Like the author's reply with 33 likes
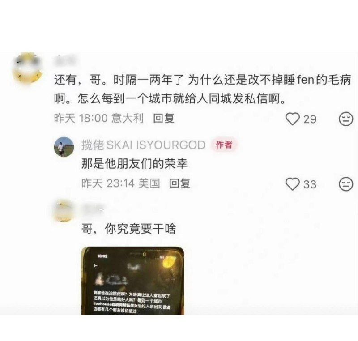The image size is (358, 341). pos(293,184)
